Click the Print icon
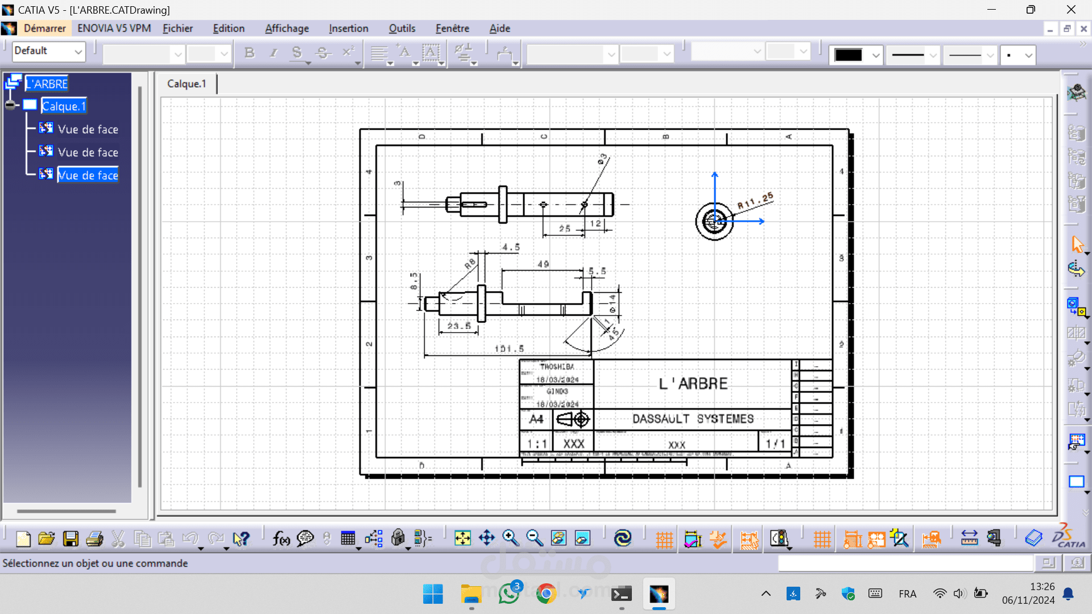Viewport: 1092px width, 614px height. 94,538
